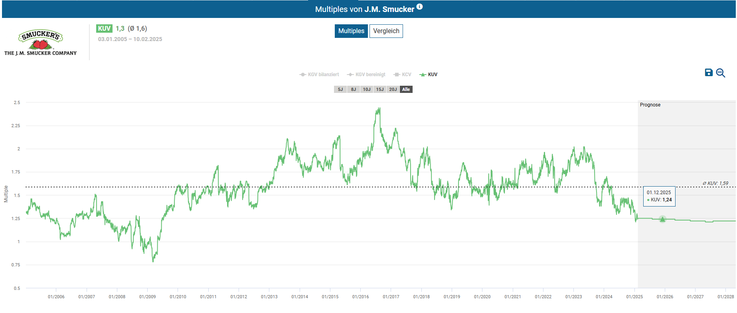737x313 pixels.
Task: Click the green triangle forecast marker
Action: point(662,219)
